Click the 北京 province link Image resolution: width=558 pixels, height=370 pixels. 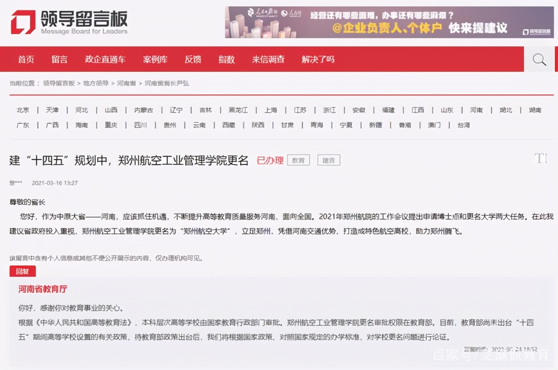23,110
